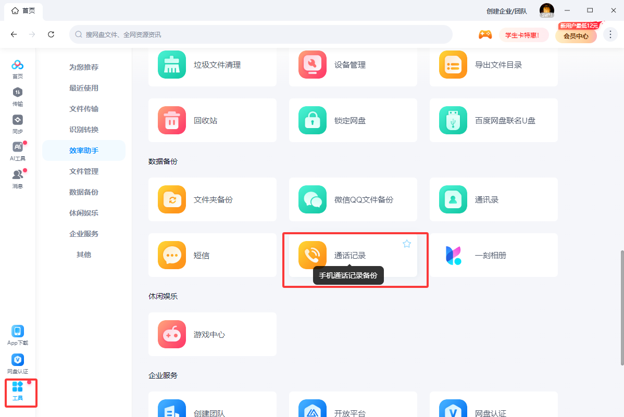The width and height of the screenshot is (624, 417).
Task: Open the 网盘认证 card icon
Action: pyautogui.click(x=453, y=408)
